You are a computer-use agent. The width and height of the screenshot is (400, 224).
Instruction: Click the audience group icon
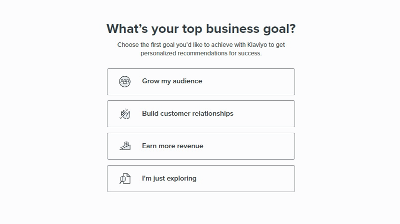click(125, 81)
